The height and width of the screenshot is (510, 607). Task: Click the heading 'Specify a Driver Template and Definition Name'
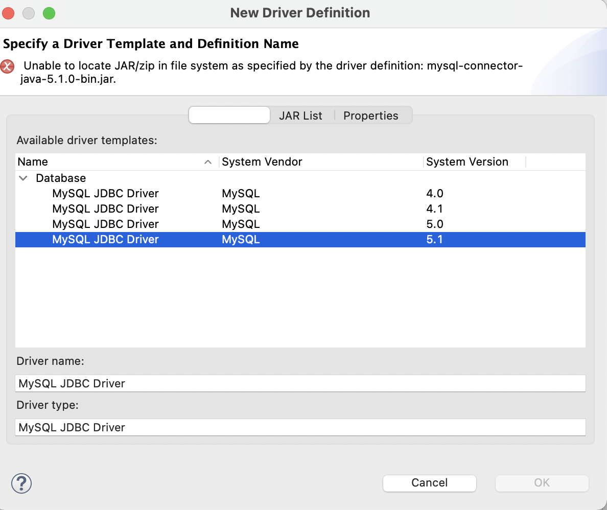tap(151, 44)
